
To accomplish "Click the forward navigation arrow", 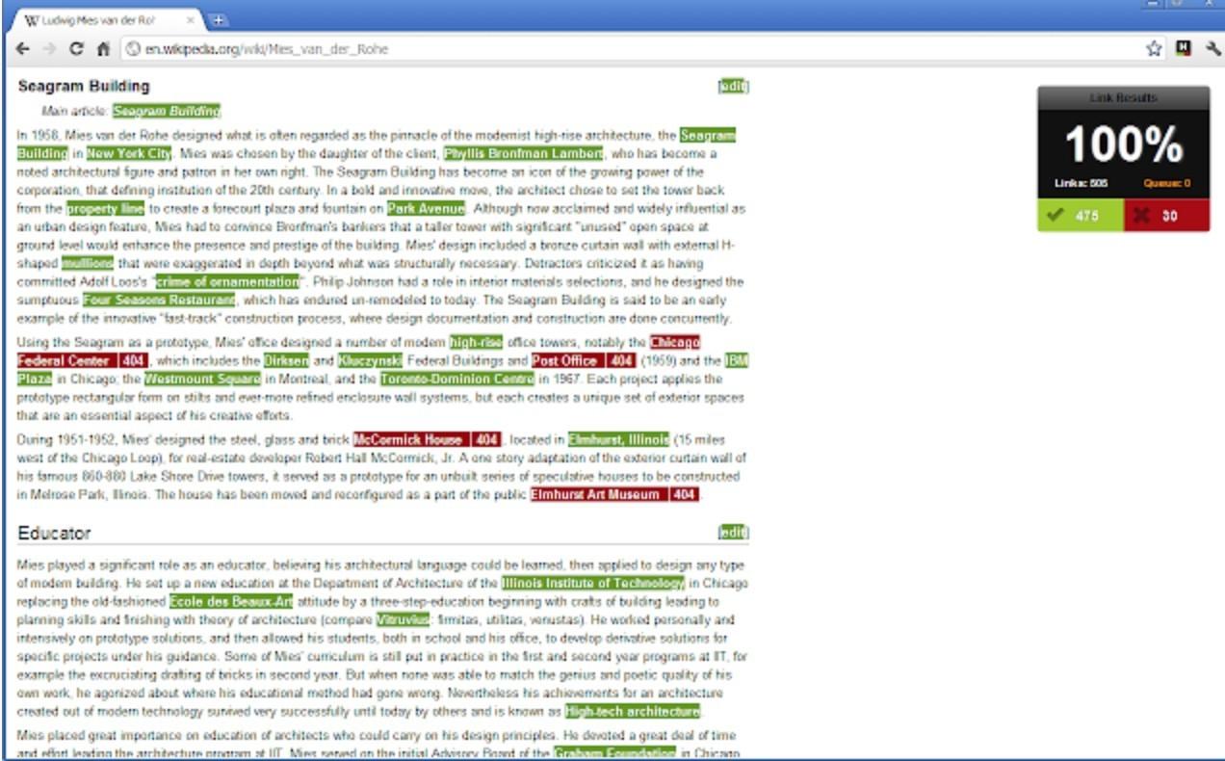I will tap(49, 48).
